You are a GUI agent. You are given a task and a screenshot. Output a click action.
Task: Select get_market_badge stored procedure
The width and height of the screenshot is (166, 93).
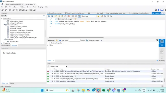(15, 28)
